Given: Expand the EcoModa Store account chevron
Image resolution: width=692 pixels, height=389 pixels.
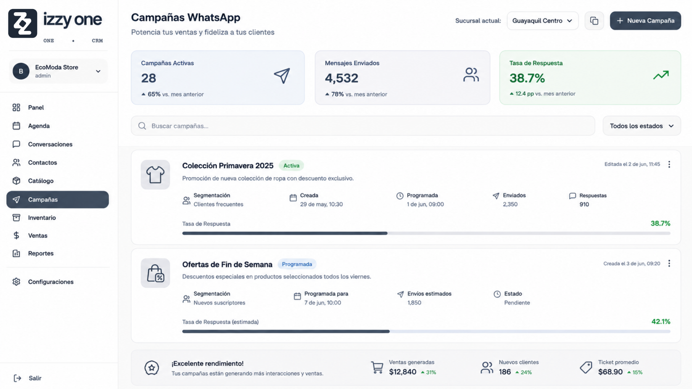Looking at the screenshot, I should 98,71.
